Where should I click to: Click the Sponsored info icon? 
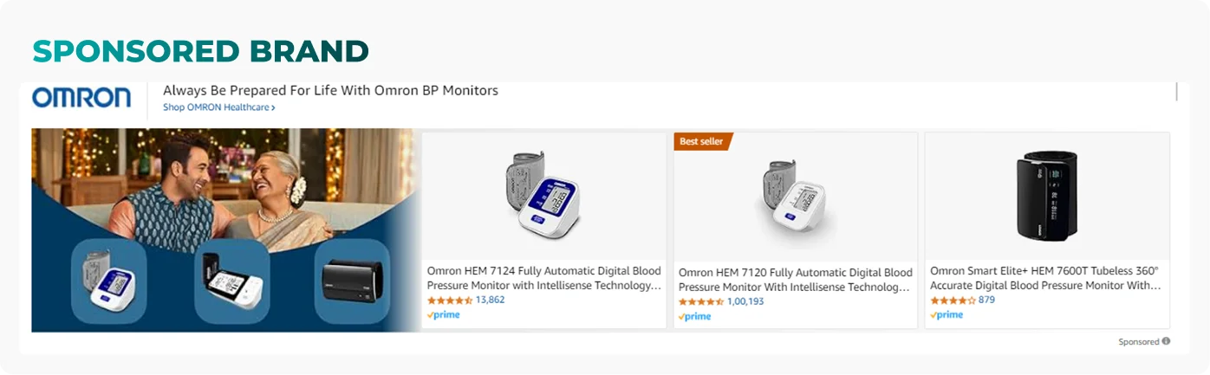pyautogui.click(x=1166, y=341)
